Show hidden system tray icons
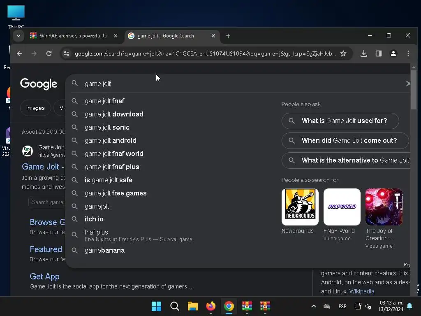 pos(313,306)
